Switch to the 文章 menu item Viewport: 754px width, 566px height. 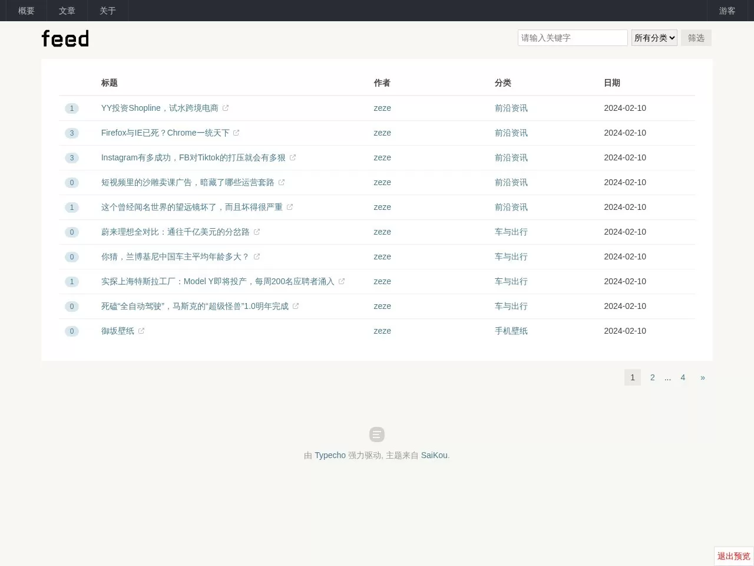(x=67, y=11)
